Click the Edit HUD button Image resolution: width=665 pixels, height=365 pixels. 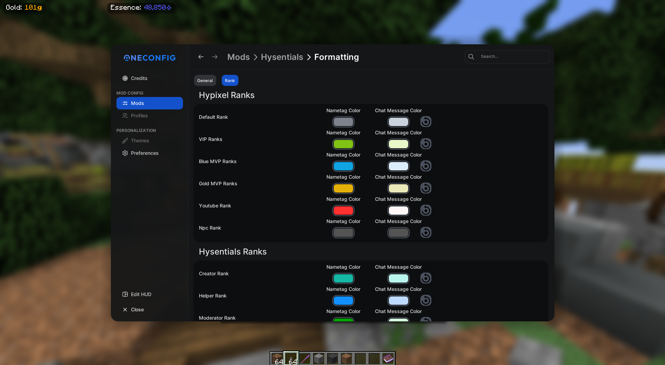tap(150, 294)
